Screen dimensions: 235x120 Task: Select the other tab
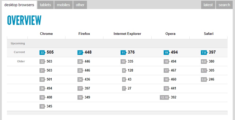pyautogui.click(x=80, y=5)
